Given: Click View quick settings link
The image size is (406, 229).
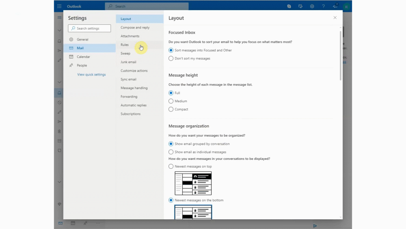Looking at the screenshot, I should point(91,74).
